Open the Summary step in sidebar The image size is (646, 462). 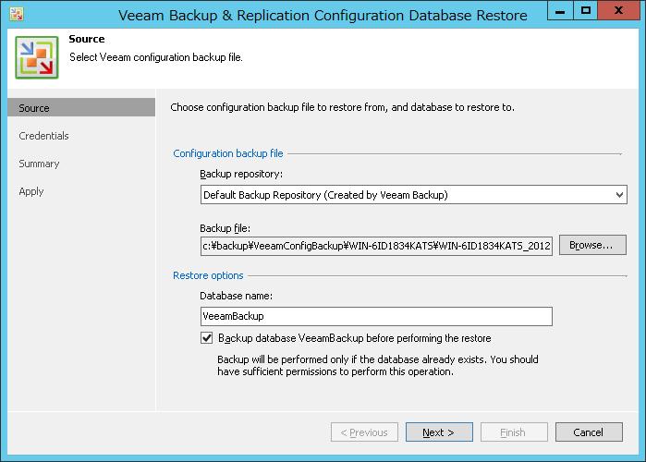[39, 164]
